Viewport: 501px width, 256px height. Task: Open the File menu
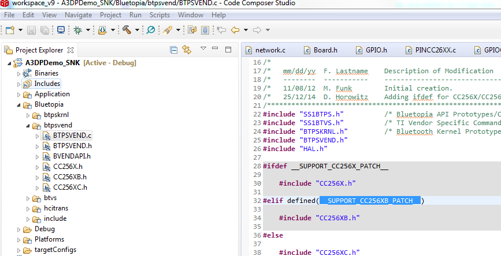pyautogui.click(x=9, y=15)
